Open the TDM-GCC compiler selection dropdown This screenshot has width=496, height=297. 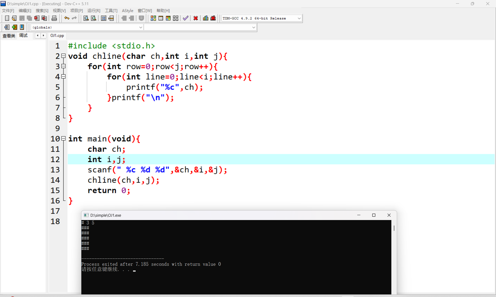coord(299,18)
